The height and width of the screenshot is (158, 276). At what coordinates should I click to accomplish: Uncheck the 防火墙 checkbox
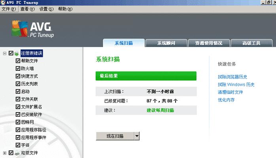tap(18, 68)
